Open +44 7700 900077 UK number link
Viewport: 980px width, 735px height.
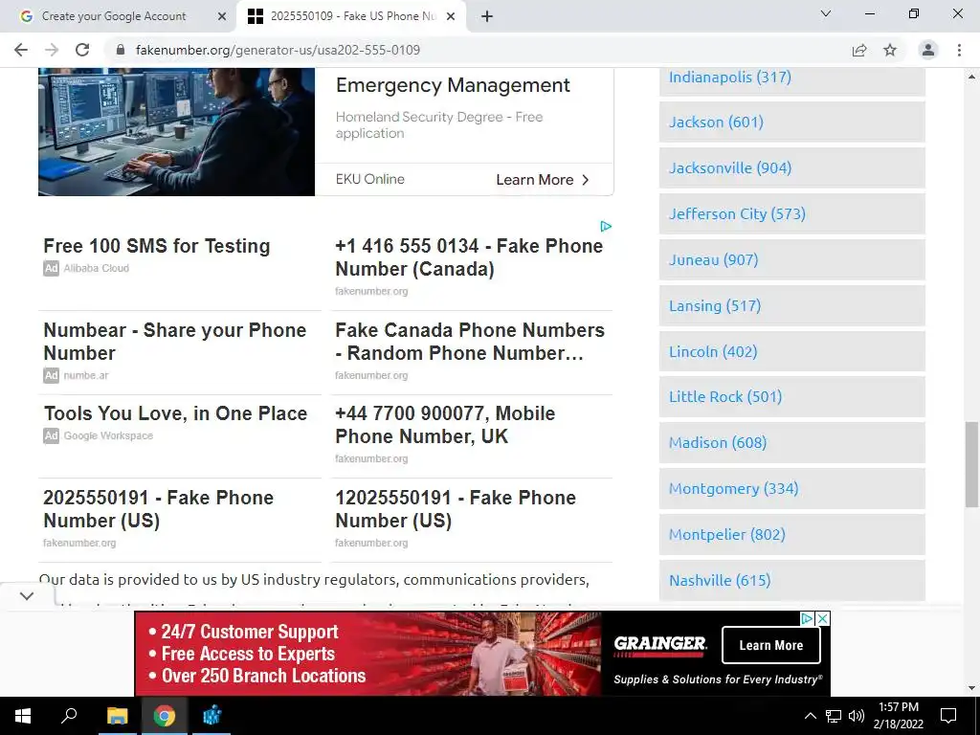point(445,425)
